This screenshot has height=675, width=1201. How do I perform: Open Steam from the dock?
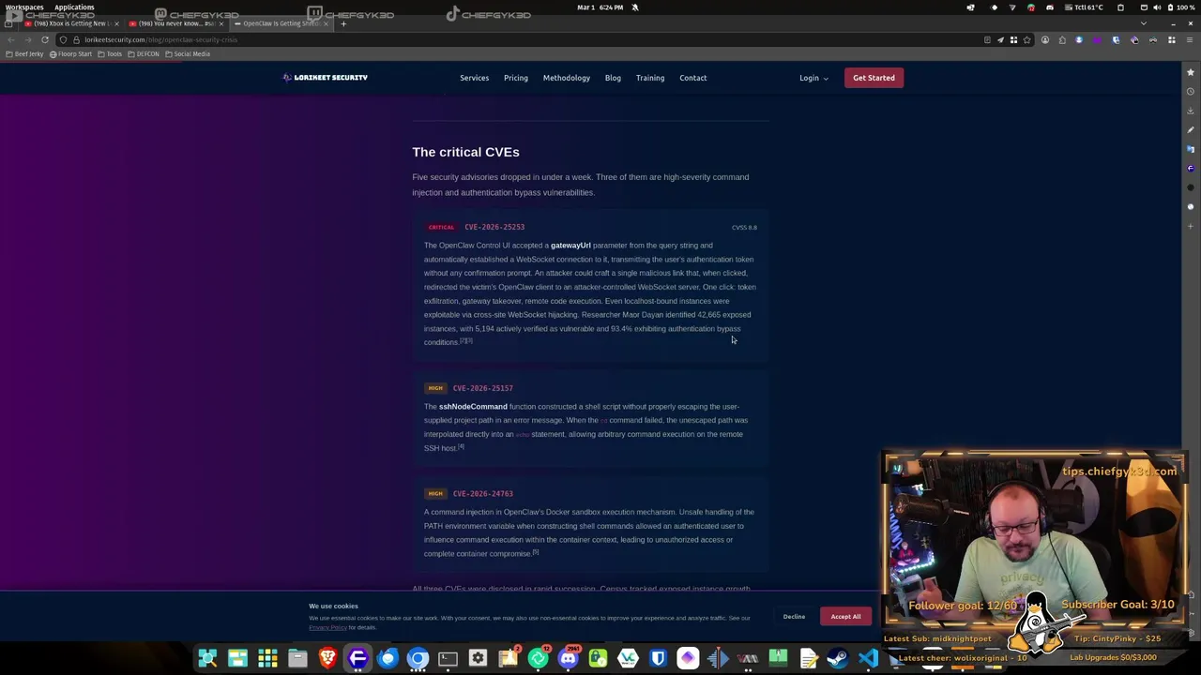coord(838,658)
